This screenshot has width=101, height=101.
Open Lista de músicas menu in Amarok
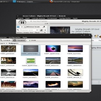click(38, 18)
